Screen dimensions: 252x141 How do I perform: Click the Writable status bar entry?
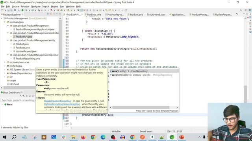click(x=116, y=132)
